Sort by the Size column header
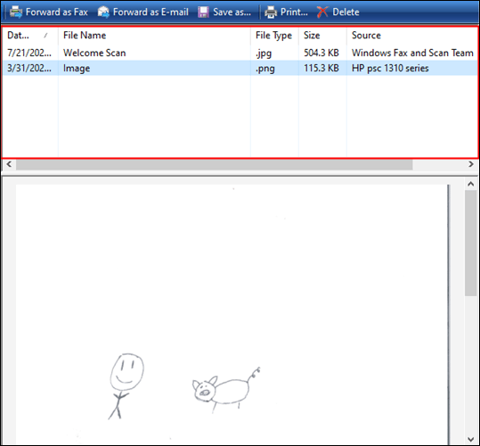The width and height of the screenshot is (480, 446). pos(322,36)
